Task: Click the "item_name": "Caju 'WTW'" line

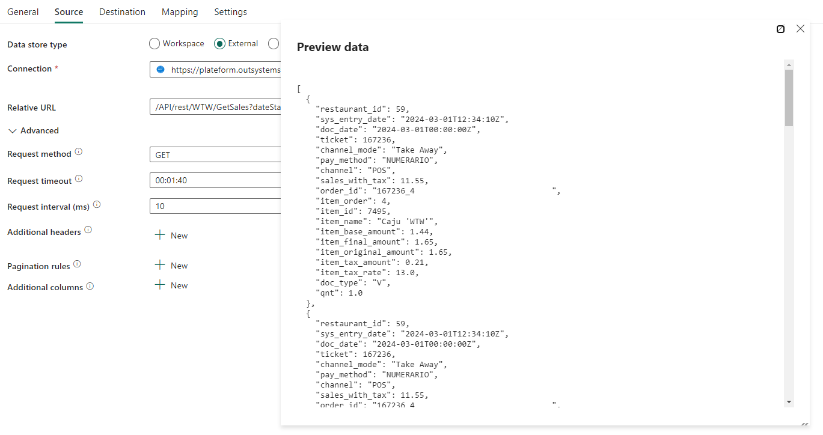Action: coord(377,221)
